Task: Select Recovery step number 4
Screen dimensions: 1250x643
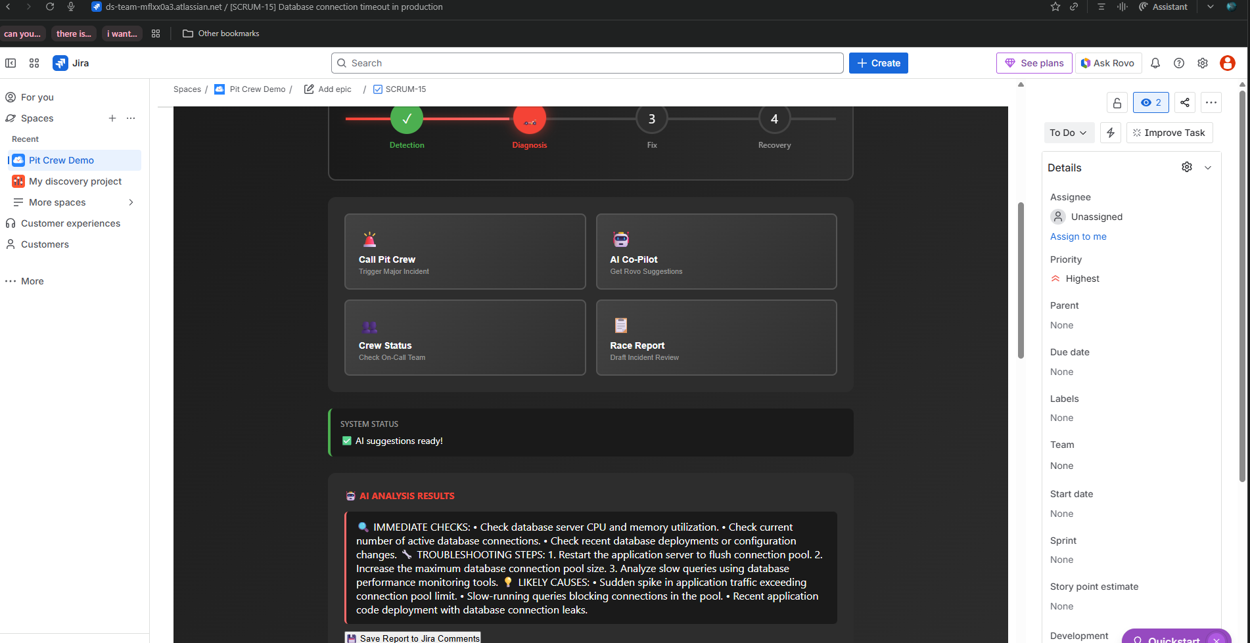Action: (774, 119)
